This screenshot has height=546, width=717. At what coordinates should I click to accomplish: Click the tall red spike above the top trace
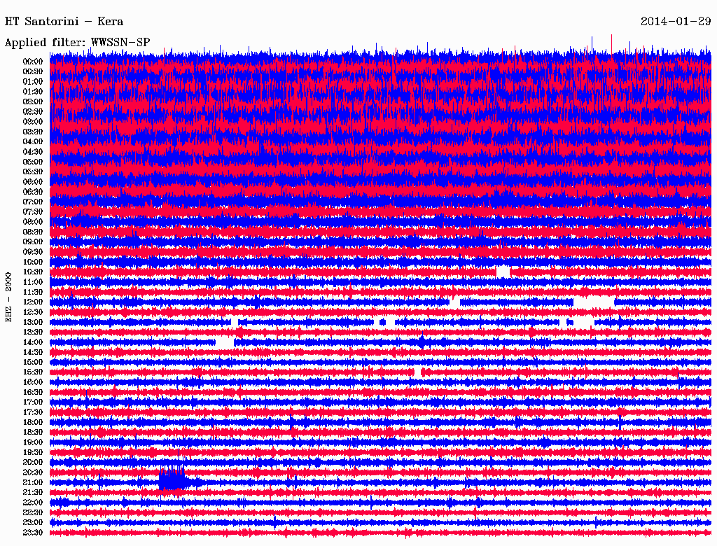point(611,43)
